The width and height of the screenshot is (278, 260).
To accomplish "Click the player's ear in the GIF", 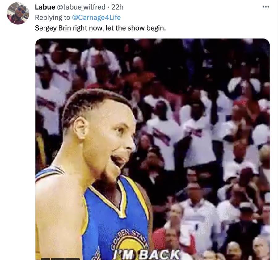I will point(81,128).
